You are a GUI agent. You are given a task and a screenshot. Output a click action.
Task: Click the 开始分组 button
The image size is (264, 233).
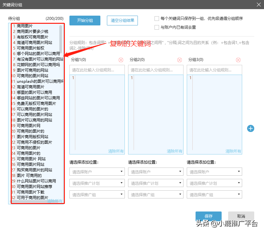pos(85,21)
